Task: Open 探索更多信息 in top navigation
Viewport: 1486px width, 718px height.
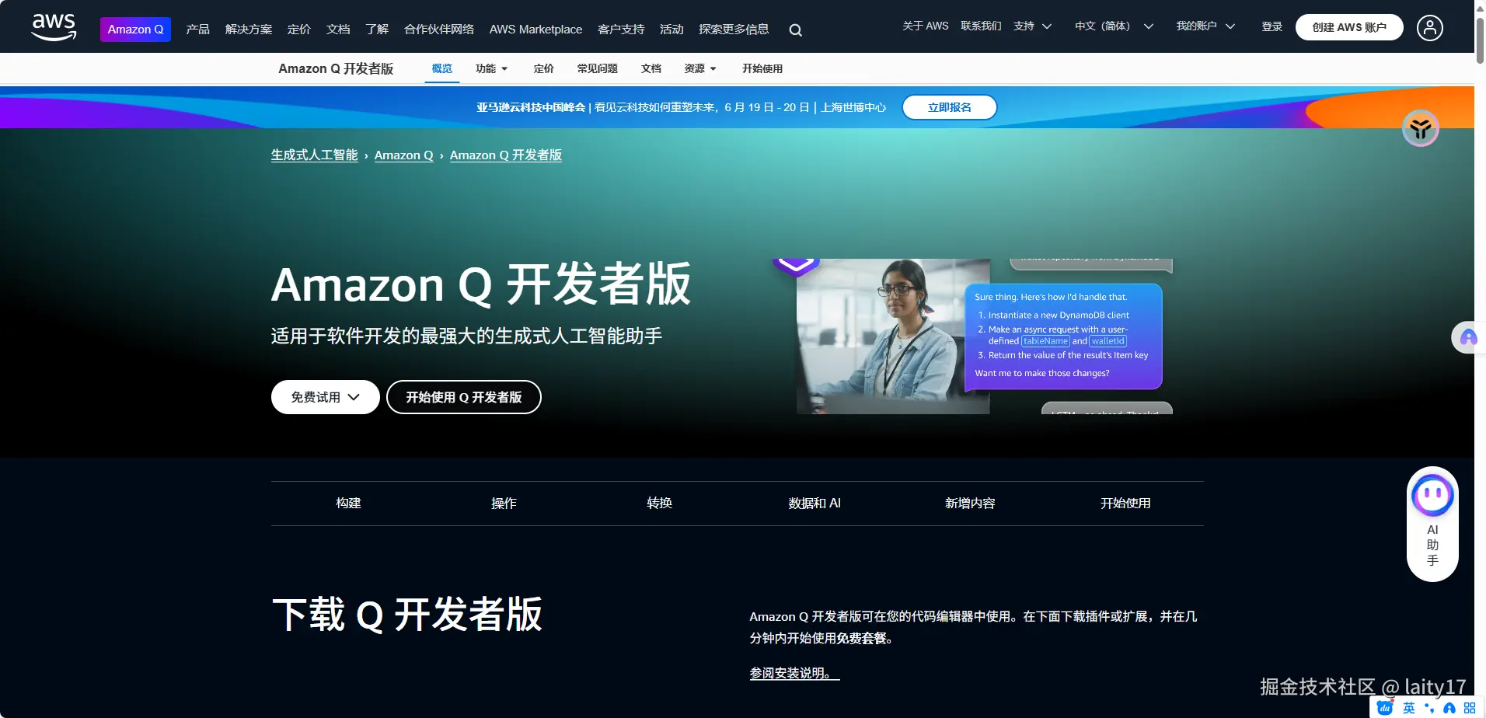Action: [734, 30]
